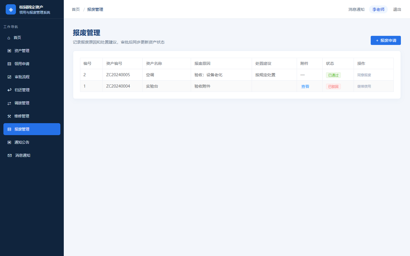Open the 查看 attachment link
The image size is (410, 256).
(x=305, y=86)
